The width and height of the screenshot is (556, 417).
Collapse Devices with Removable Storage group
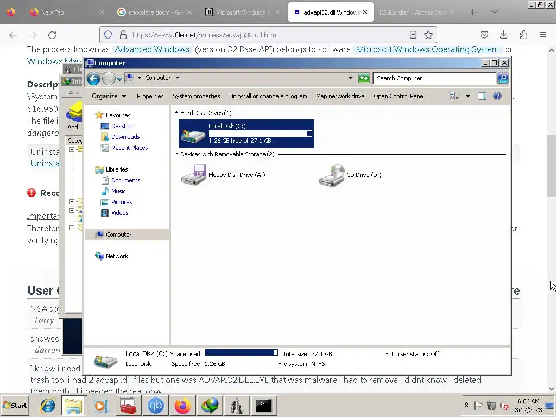(x=177, y=154)
